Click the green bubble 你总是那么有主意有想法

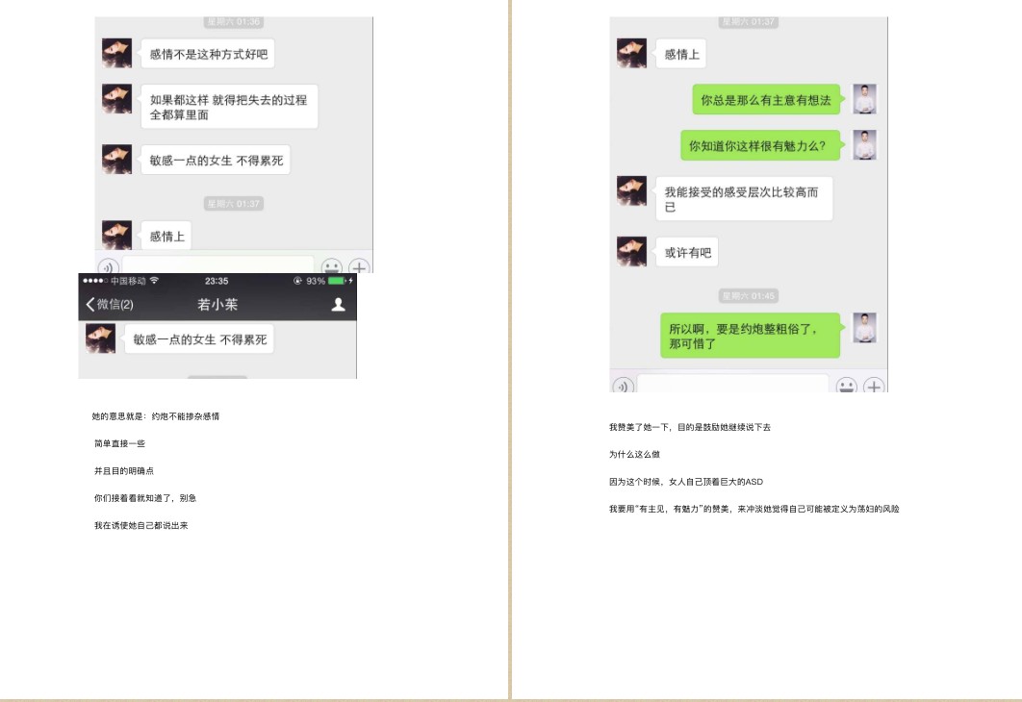[766, 100]
